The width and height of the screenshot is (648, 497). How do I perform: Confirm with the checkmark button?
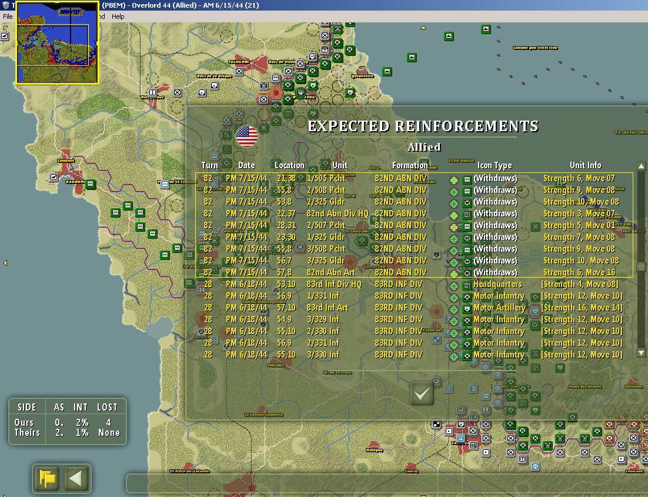[422, 393]
